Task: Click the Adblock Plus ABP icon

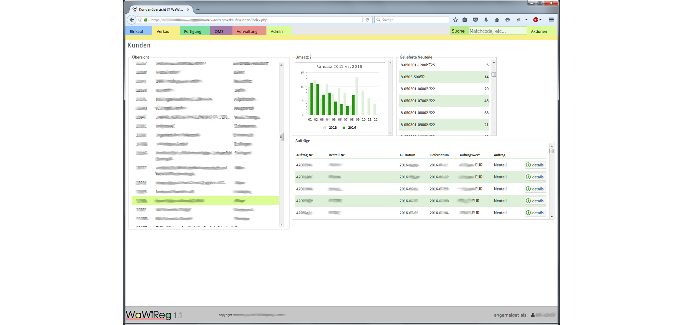Action: (x=536, y=20)
